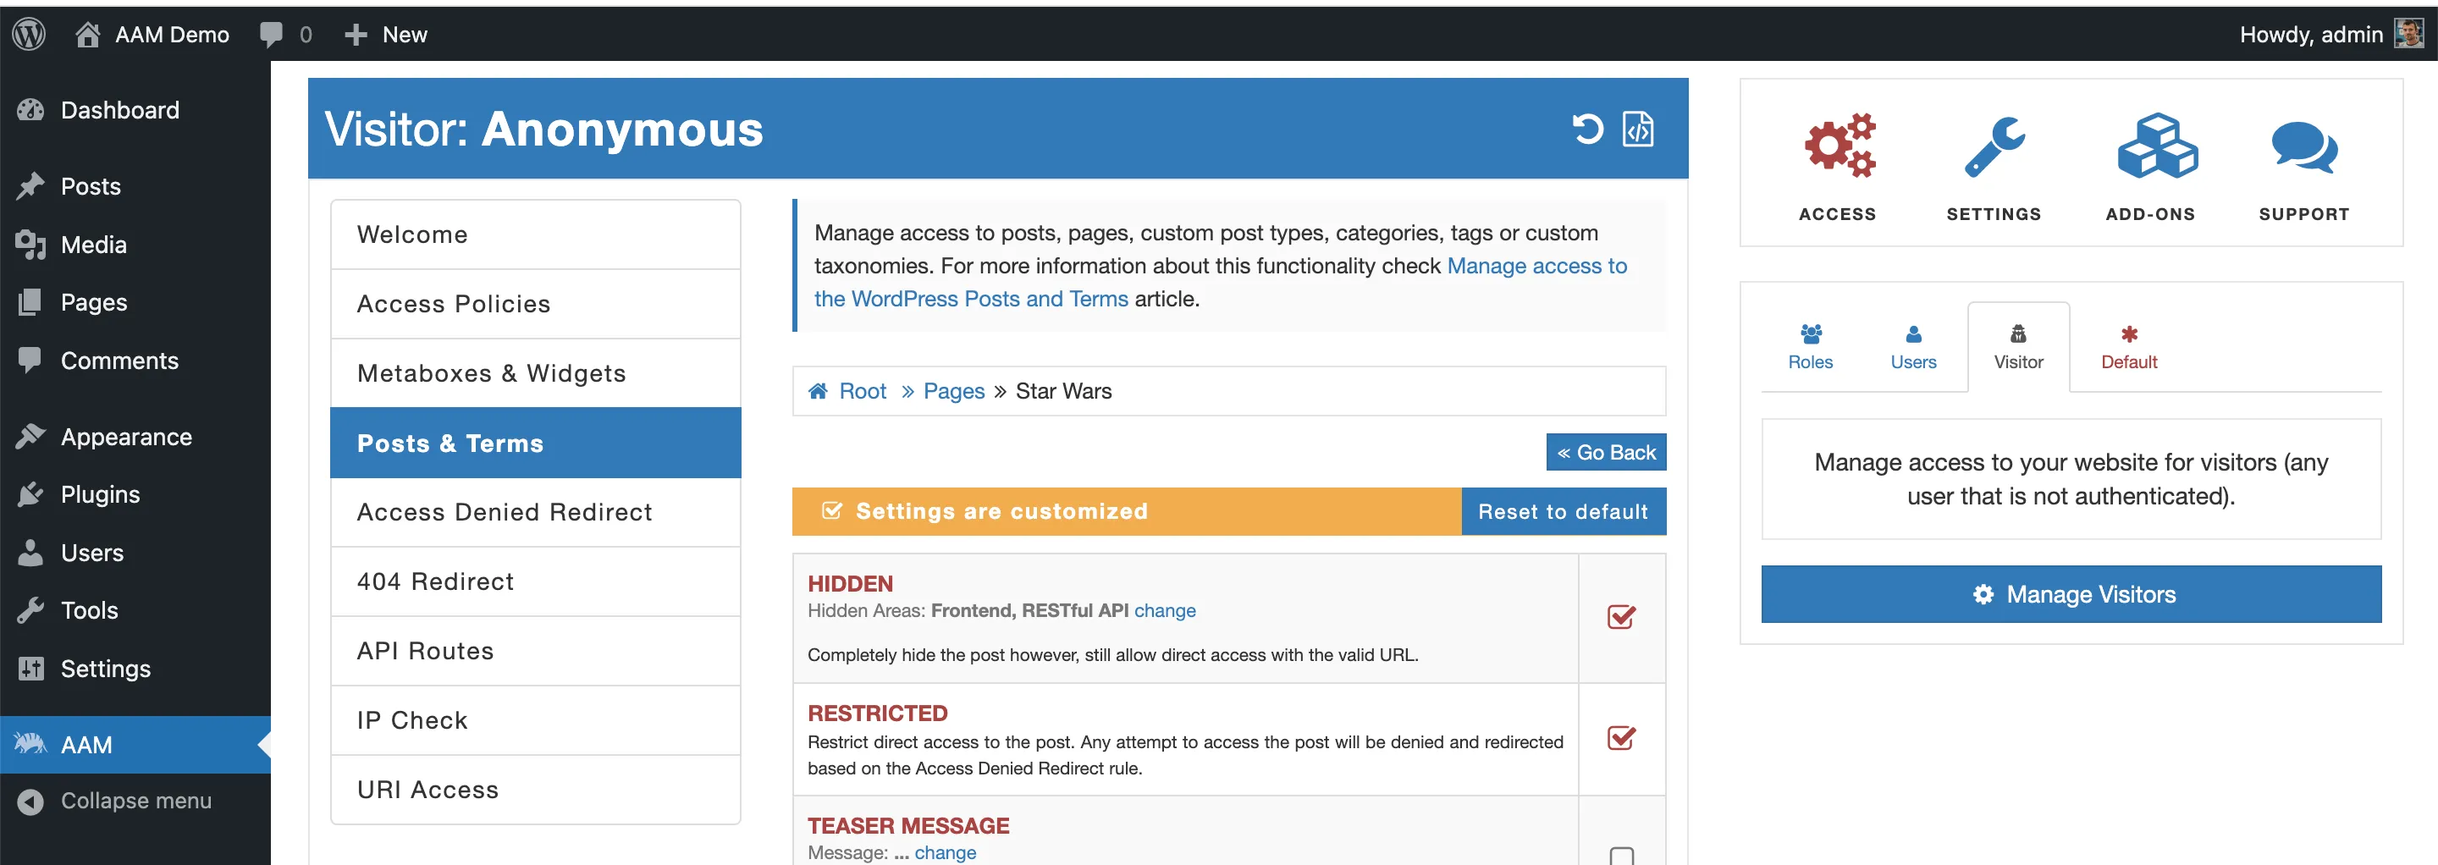This screenshot has width=2438, height=865.
Task: Open the Welcome section
Action: [x=536, y=234]
